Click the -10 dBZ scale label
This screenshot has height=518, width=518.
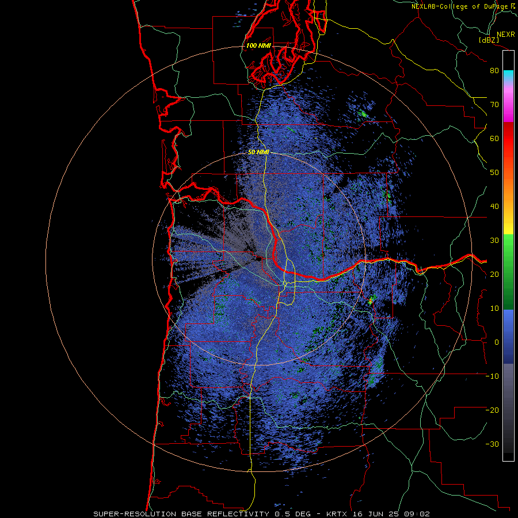[492, 376]
